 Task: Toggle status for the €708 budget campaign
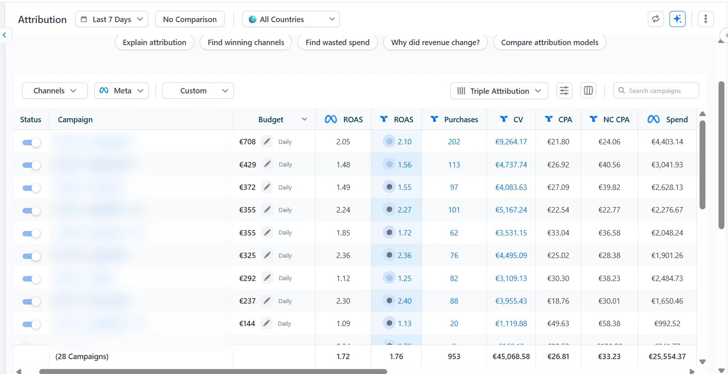click(31, 142)
